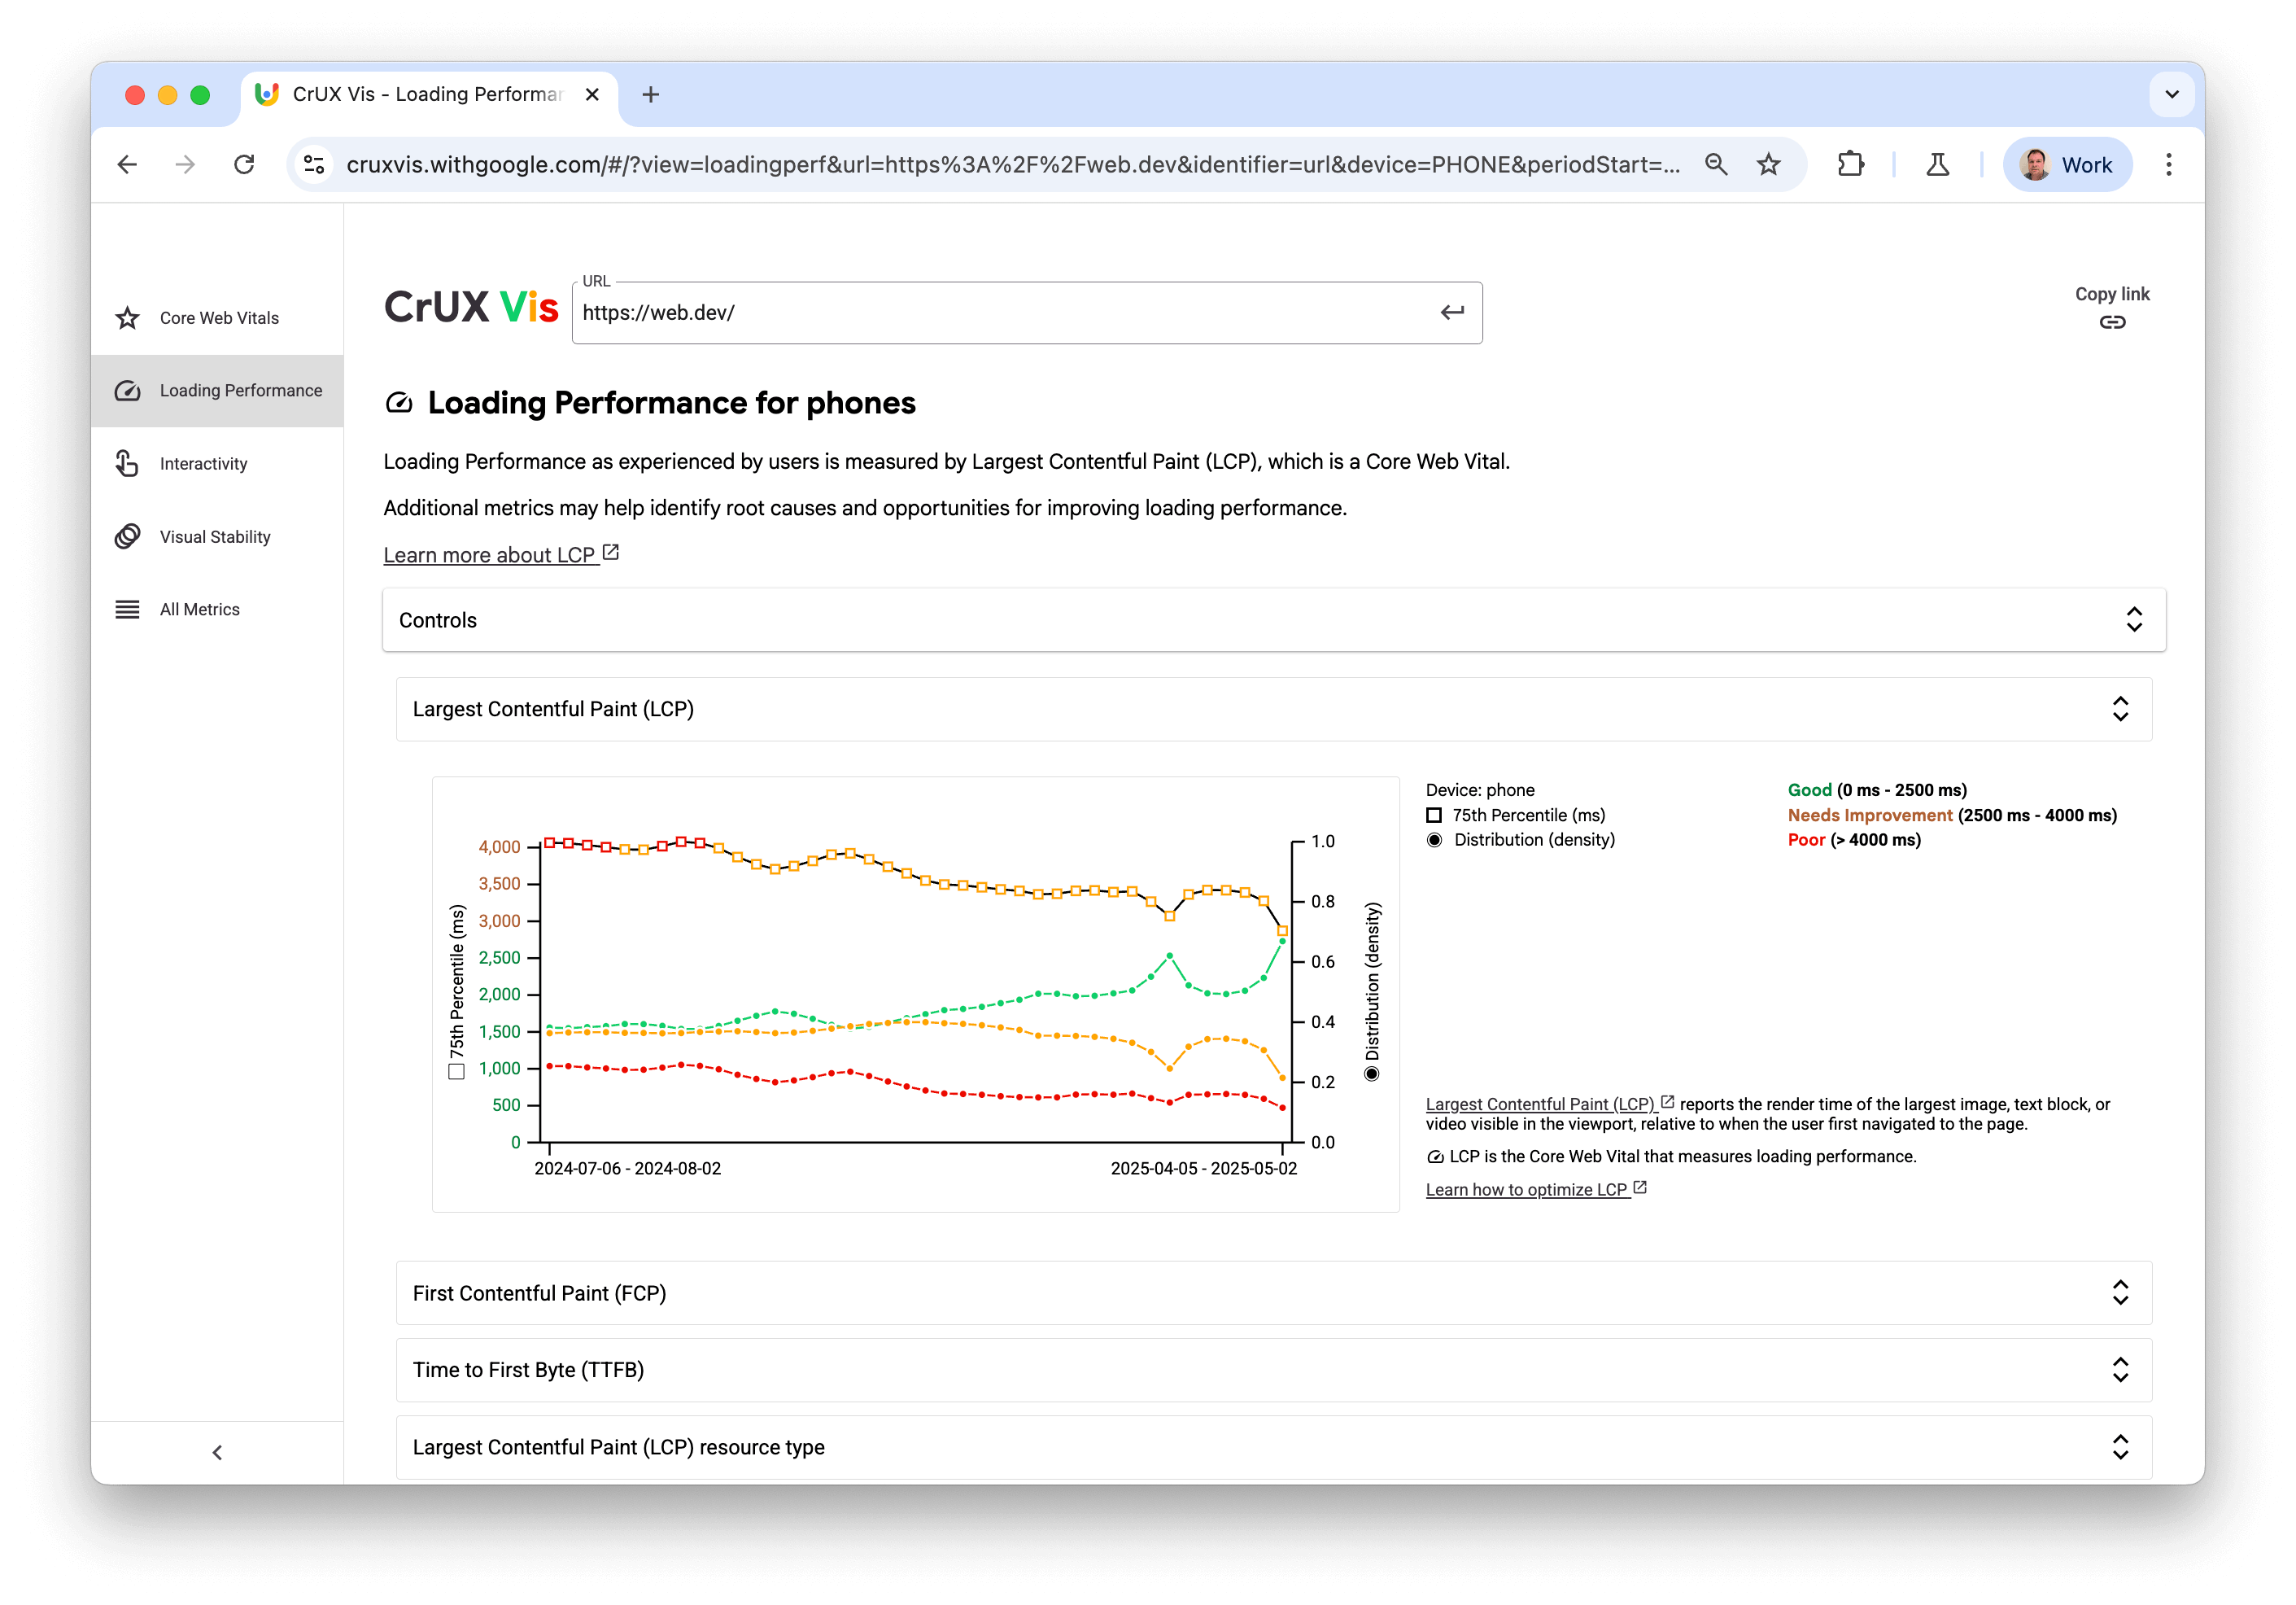Click the Copy link icon
The image size is (2296, 1605).
(x=2113, y=322)
